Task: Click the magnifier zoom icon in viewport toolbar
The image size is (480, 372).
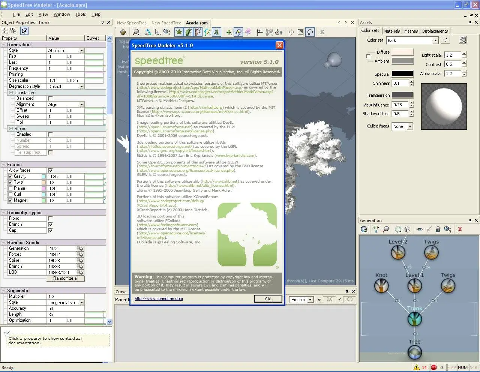Action: [136, 32]
